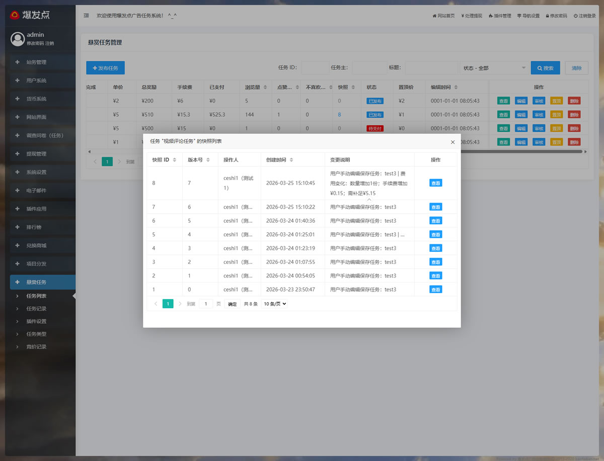The image size is (604, 461).
Task: Close the snapshot list dialog
Action: pyautogui.click(x=452, y=142)
